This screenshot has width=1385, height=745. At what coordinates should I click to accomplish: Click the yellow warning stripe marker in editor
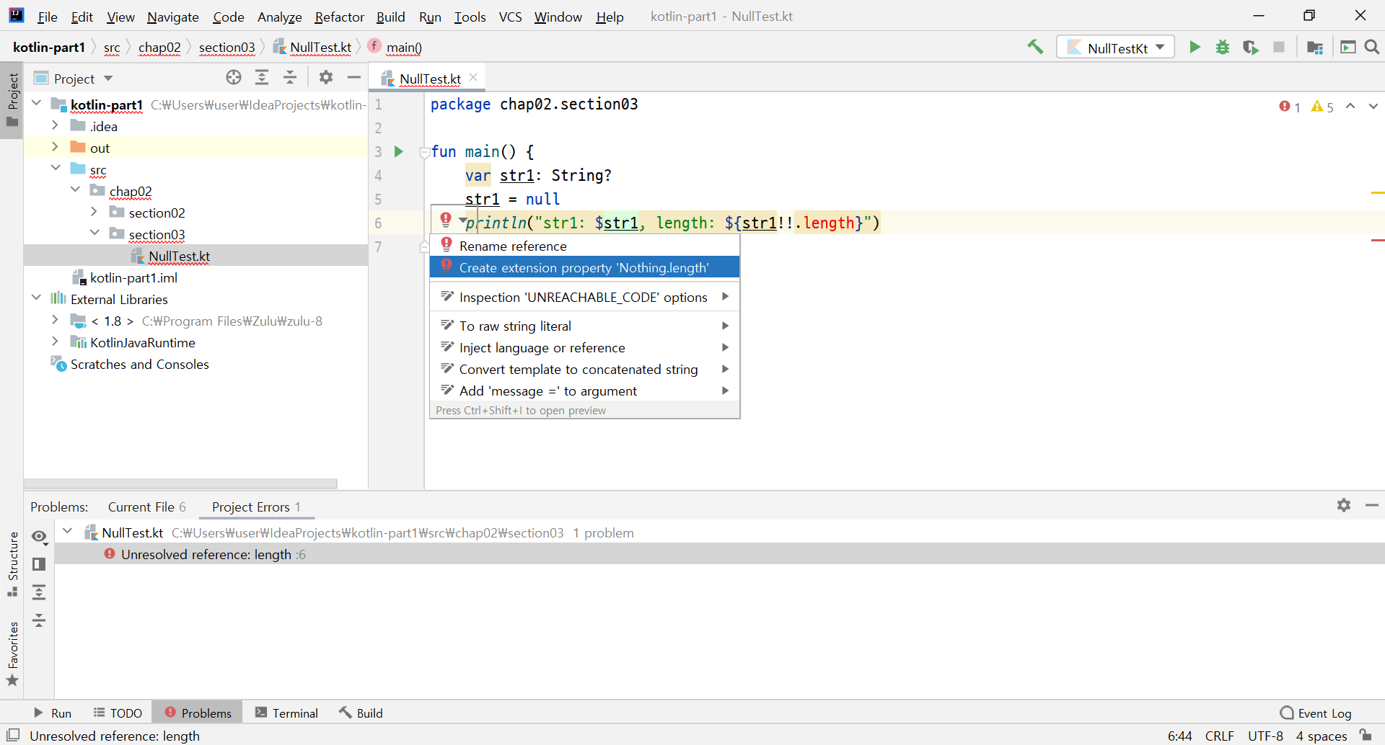tap(1377, 193)
